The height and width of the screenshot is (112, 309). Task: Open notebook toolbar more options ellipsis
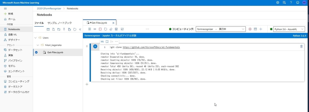coord(147,29)
